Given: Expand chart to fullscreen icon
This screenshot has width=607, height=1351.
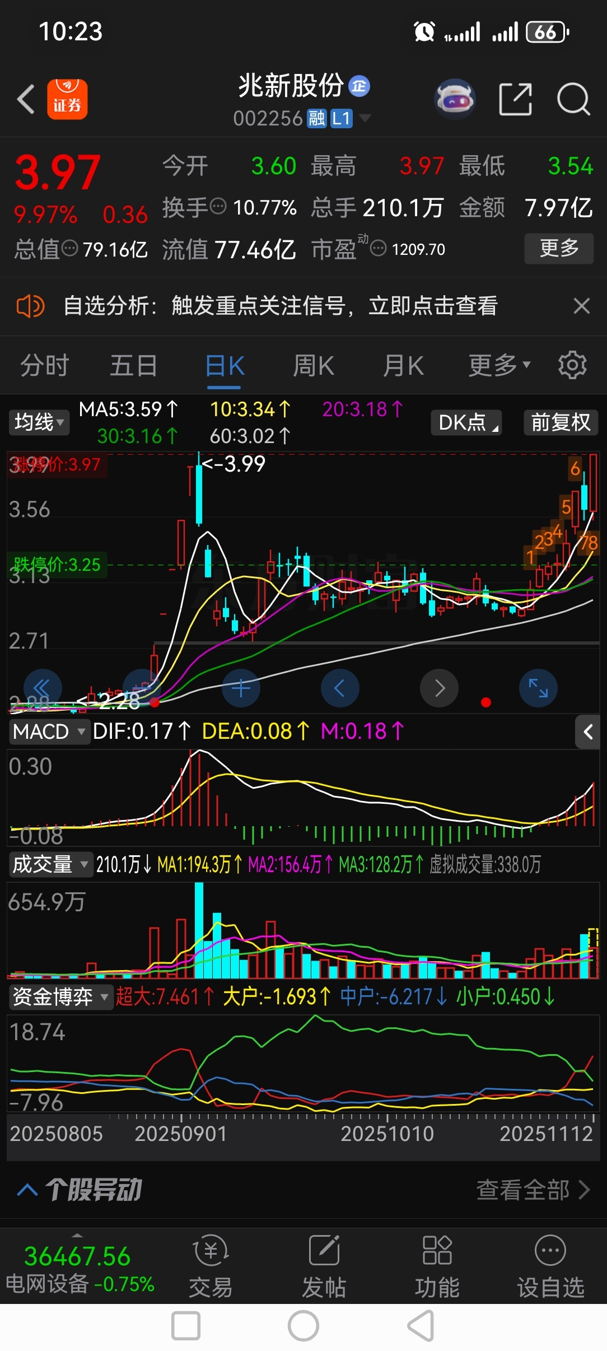Looking at the screenshot, I should pyautogui.click(x=538, y=688).
